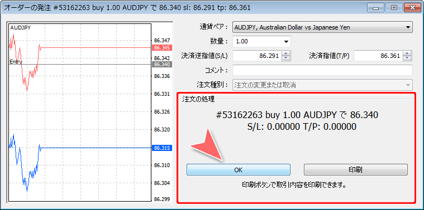Click the Entry label on chart

16,62
